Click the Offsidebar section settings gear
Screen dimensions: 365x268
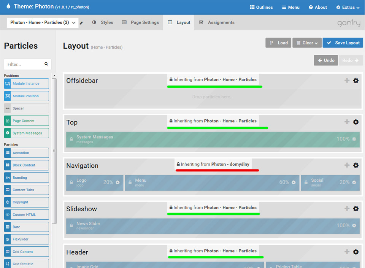pos(356,81)
